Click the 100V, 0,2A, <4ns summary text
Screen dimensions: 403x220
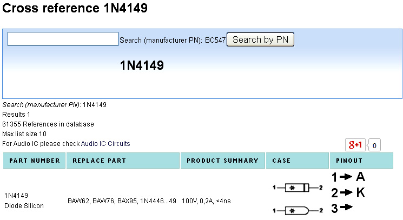pyautogui.click(x=207, y=201)
